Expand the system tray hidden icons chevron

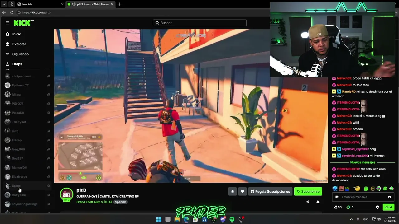click(x=351, y=219)
